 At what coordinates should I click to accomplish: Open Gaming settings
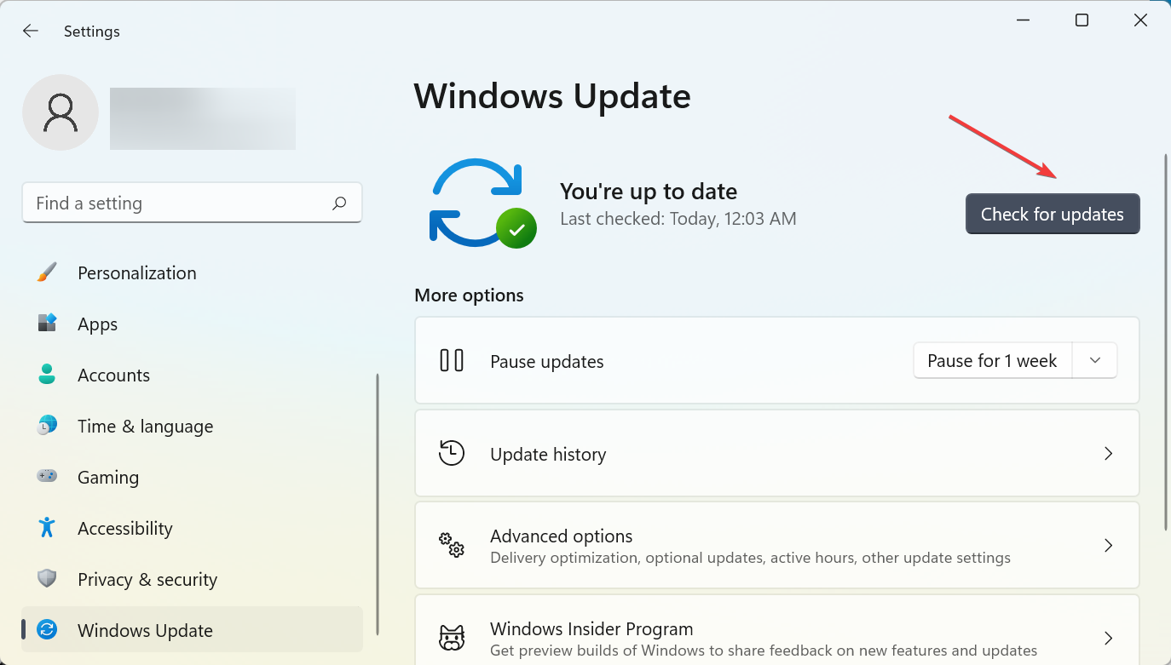(x=192, y=477)
